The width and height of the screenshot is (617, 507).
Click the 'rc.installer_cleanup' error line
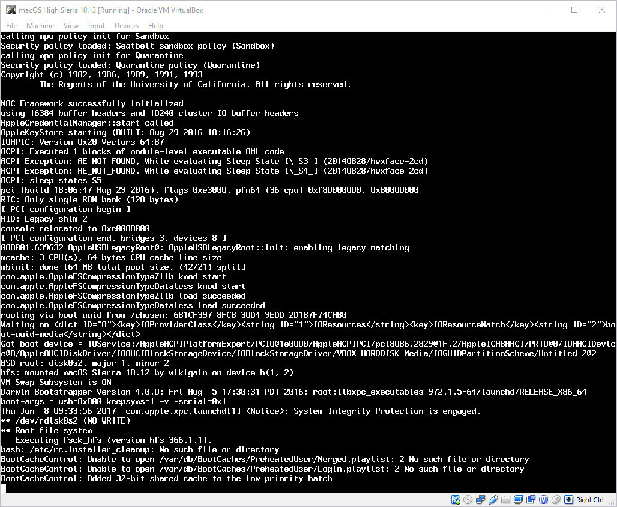(140, 450)
